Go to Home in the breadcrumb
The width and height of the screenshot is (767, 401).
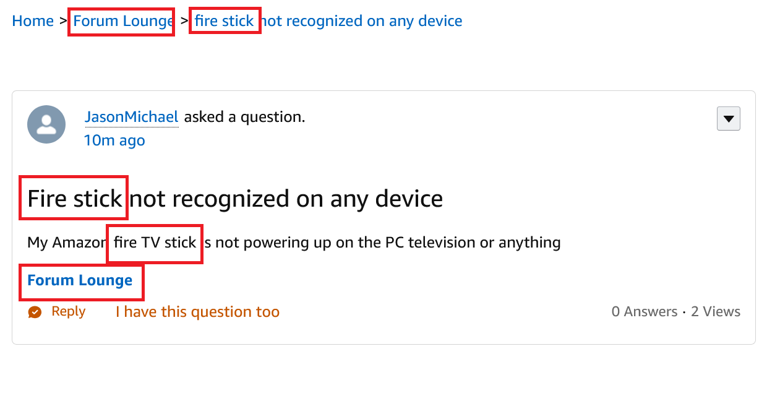tap(33, 21)
